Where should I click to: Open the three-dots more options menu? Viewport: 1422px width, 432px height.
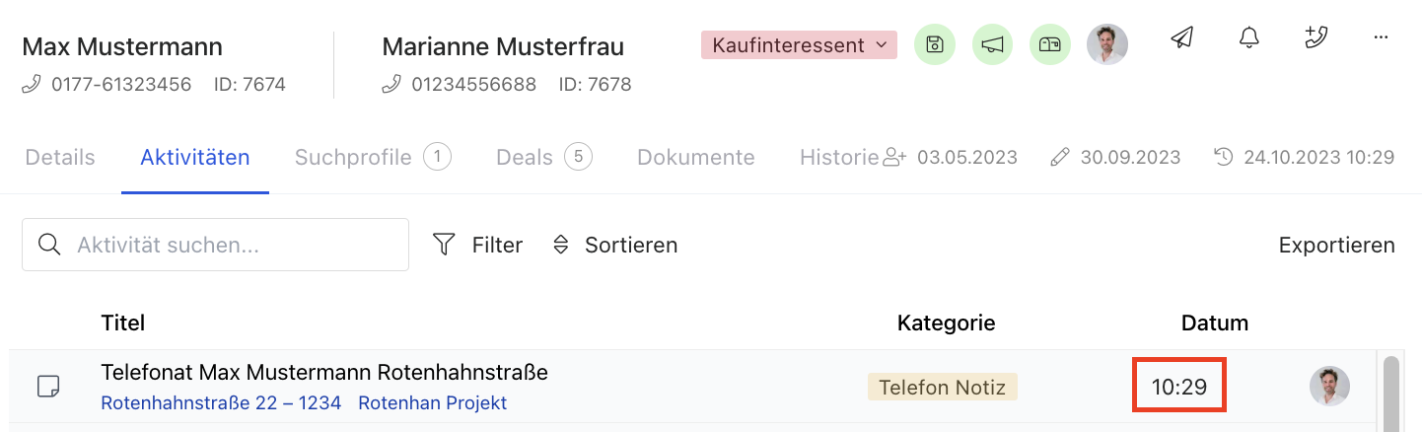[x=1381, y=38]
